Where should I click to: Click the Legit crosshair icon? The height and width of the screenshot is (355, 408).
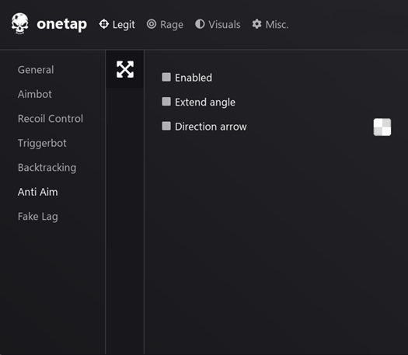tap(104, 24)
